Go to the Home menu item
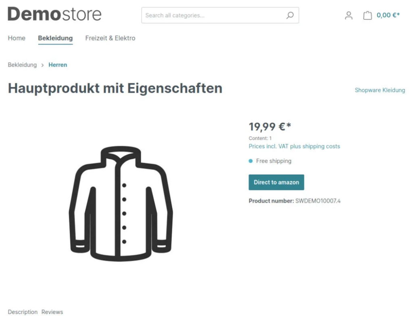Image resolution: width=413 pixels, height=316 pixels. point(17,38)
